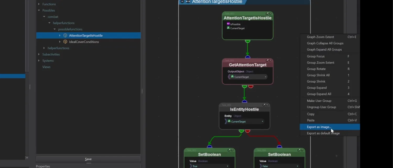Click the horizontal arrows icon in group header
393x168 pixels.
click(x=188, y=2)
